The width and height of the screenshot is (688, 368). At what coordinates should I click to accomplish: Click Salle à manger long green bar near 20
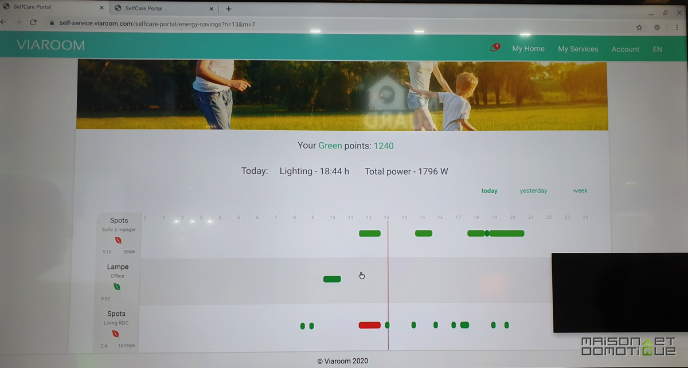[x=507, y=233]
